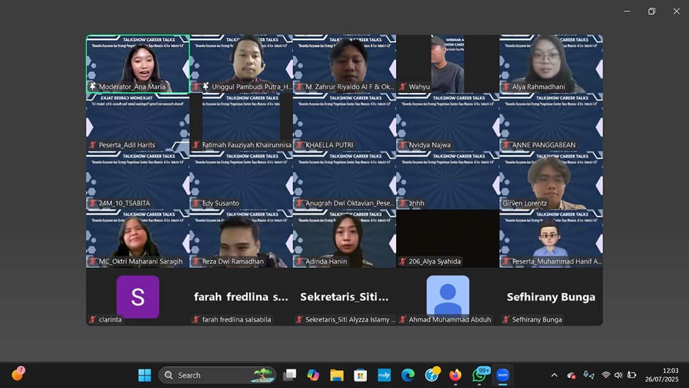Toggle the volume icon in system tray
The image size is (689, 388).
click(x=619, y=375)
